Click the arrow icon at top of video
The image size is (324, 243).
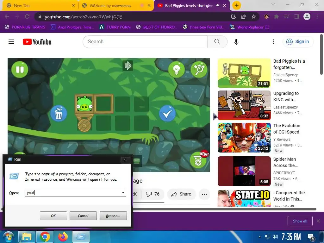pyautogui.click(x=128, y=65)
